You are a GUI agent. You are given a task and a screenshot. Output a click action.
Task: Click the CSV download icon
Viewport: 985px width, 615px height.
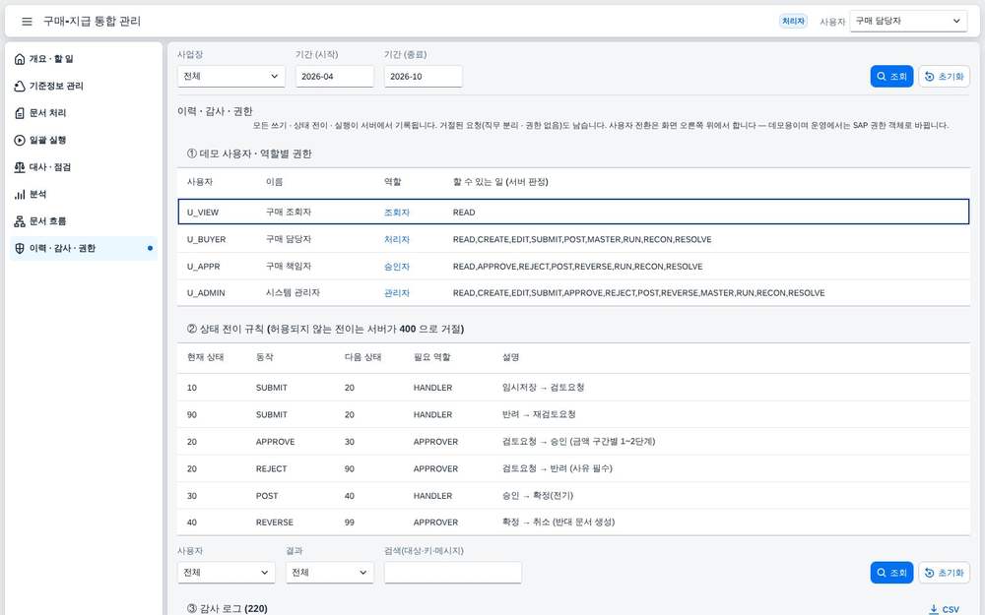[x=934, y=609]
